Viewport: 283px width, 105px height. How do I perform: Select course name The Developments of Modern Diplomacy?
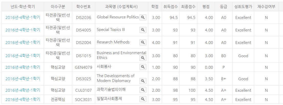(116, 78)
